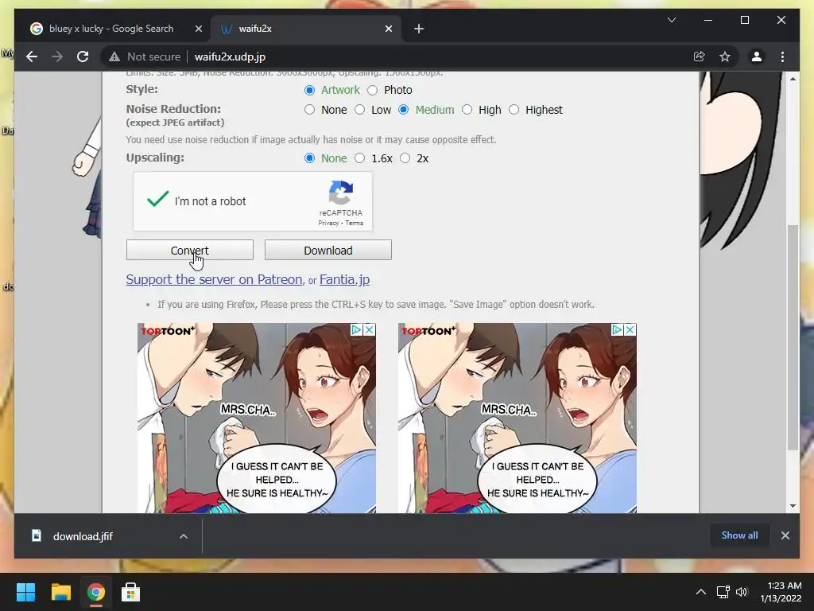Select 2x upscaling
Image resolution: width=814 pixels, height=611 pixels.
405,158
